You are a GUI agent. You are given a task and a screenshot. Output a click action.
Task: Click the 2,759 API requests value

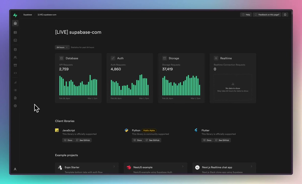coord(64,69)
